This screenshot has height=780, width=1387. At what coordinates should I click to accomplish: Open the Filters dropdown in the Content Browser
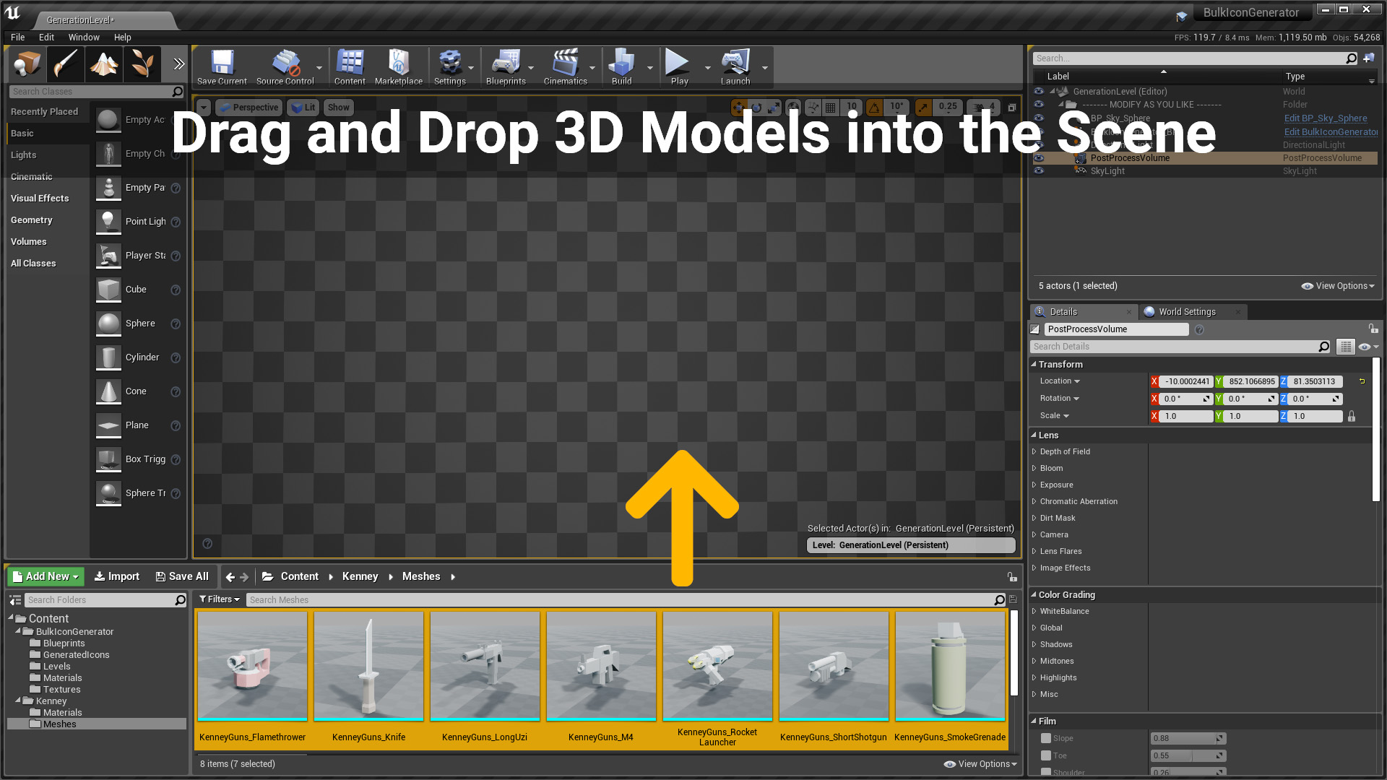[x=219, y=599]
